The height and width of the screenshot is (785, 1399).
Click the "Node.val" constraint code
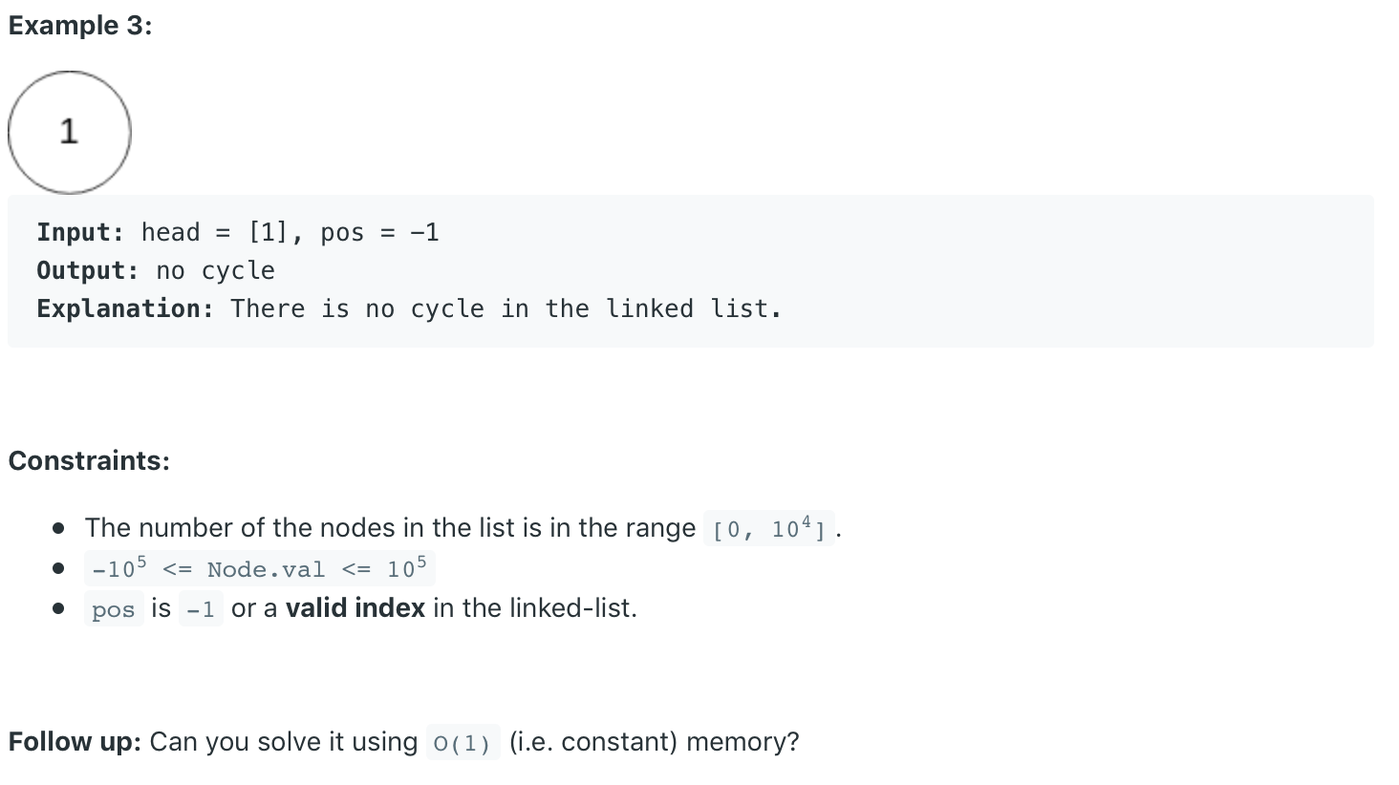(259, 569)
